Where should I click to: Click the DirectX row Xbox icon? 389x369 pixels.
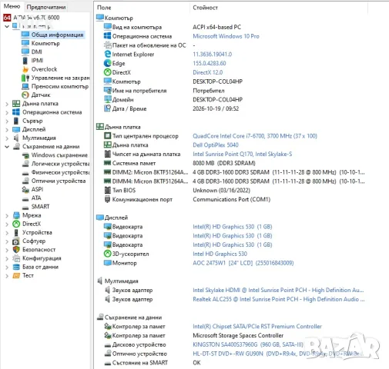click(x=107, y=72)
